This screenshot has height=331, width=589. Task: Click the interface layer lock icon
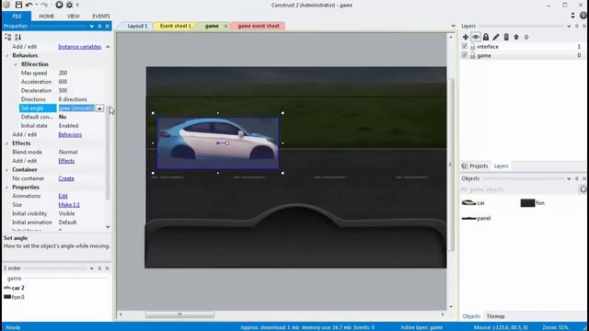[x=473, y=47]
